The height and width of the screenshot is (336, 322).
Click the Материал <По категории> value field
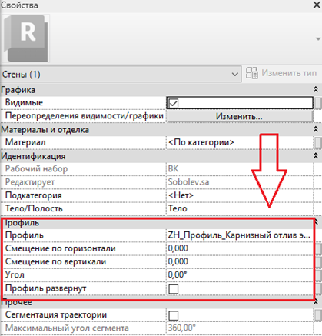pyautogui.click(x=240, y=142)
